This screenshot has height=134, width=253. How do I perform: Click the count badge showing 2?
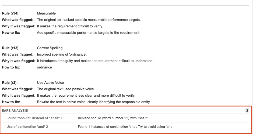[247, 110]
